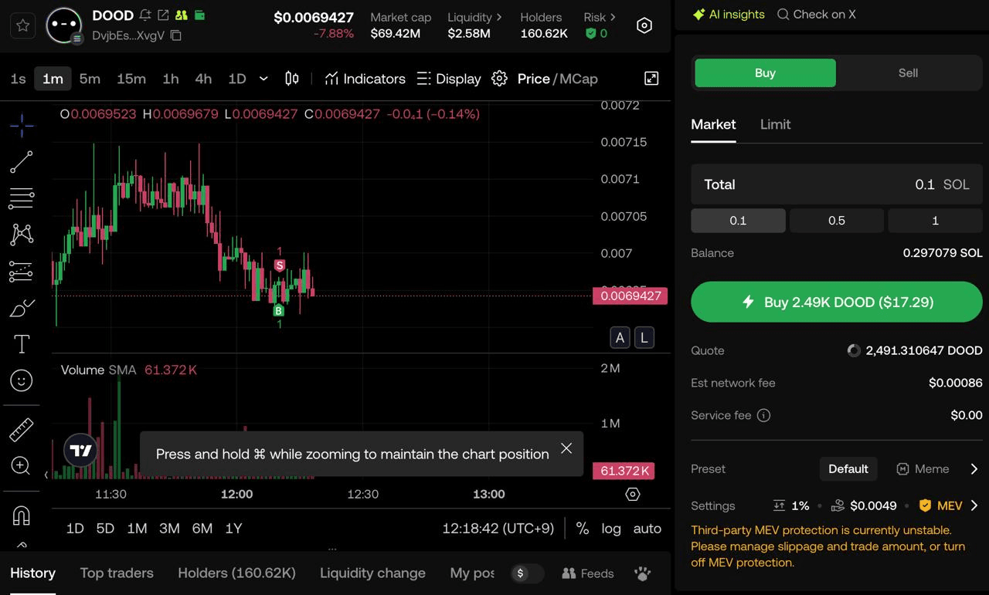Choose the Default preset
The height and width of the screenshot is (595, 989).
(848, 469)
